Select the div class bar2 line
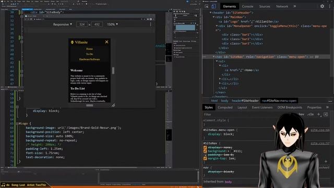 242,39
